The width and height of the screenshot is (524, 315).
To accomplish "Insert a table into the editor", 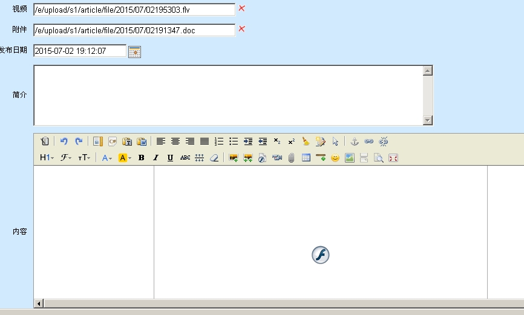I will click(306, 158).
